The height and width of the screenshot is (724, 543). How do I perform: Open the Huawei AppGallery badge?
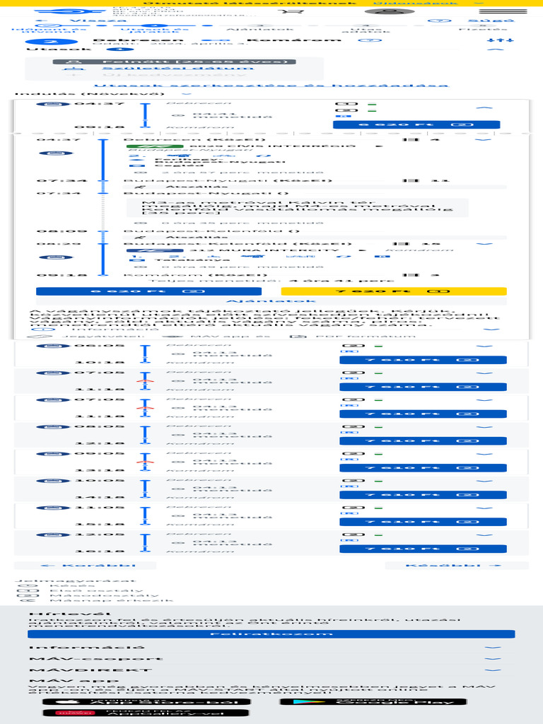click(x=146, y=713)
